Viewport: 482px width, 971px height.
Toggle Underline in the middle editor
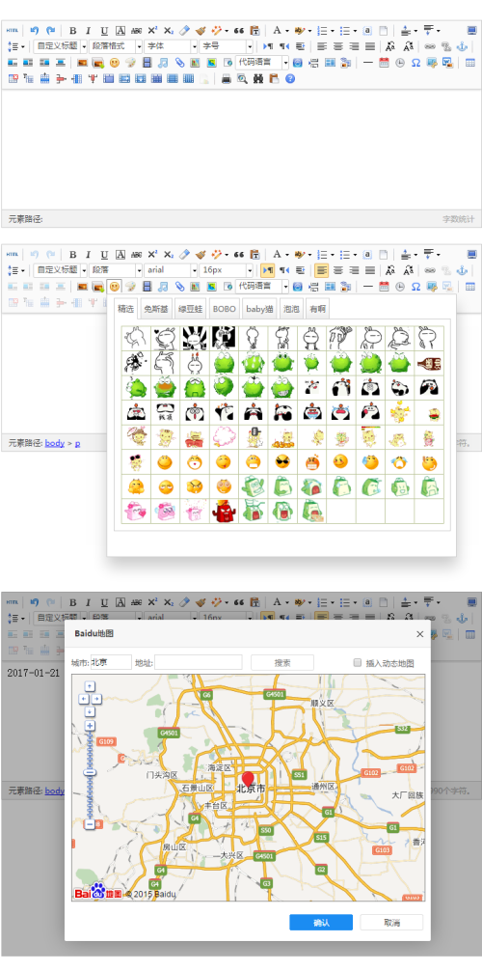click(104, 255)
